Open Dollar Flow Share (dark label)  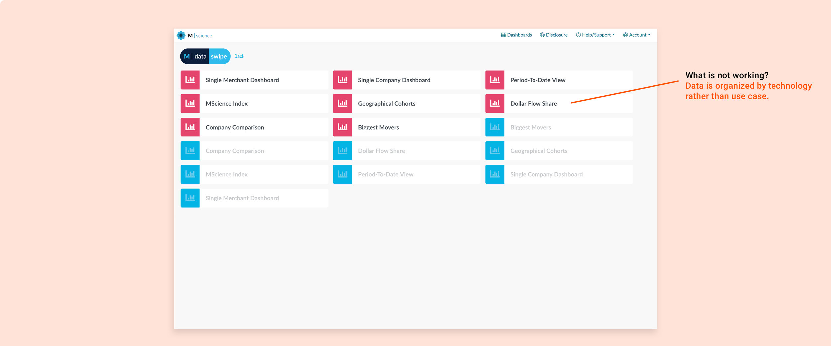pos(534,104)
